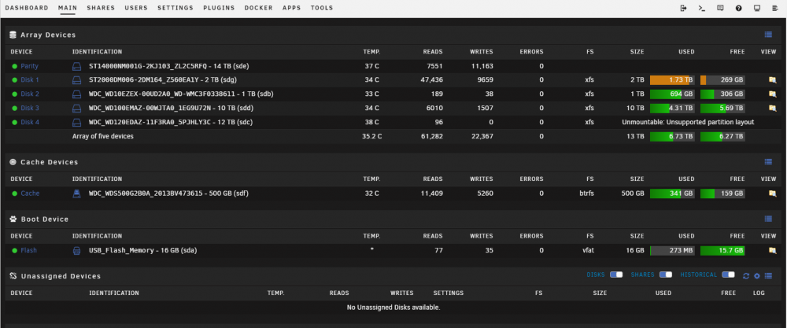
Task: Browse Disk 2 using its view folder icon
Action: (773, 94)
